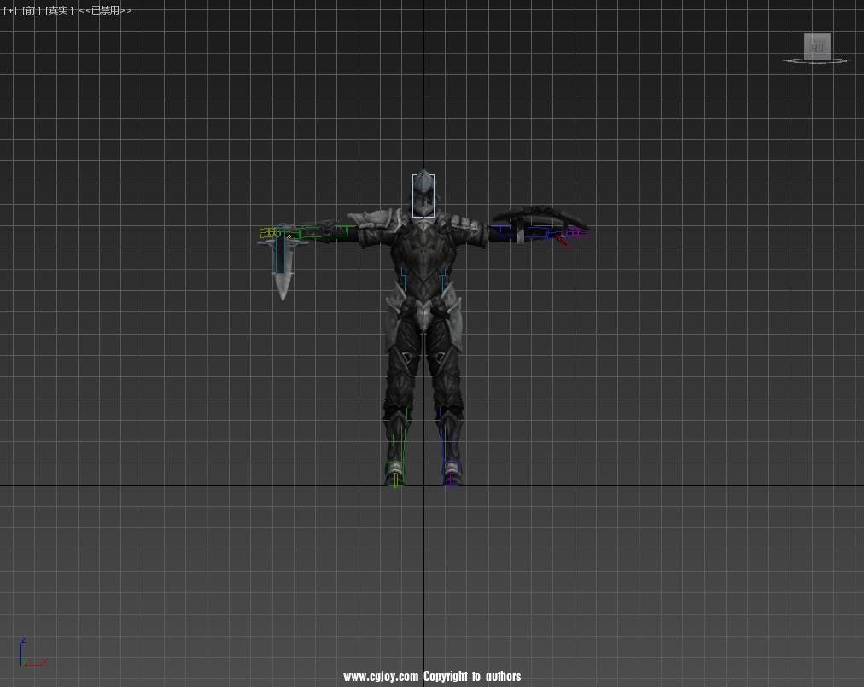The height and width of the screenshot is (687, 864).
Task: Open the [+] viewport general menu
Action: tap(10, 10)
